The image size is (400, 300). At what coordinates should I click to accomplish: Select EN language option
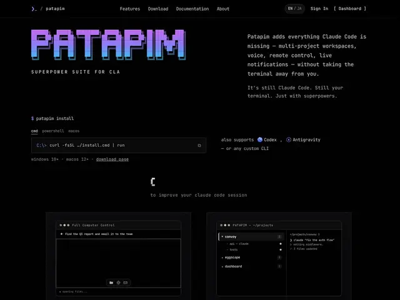pyautogui.click(x=290, y=9)
